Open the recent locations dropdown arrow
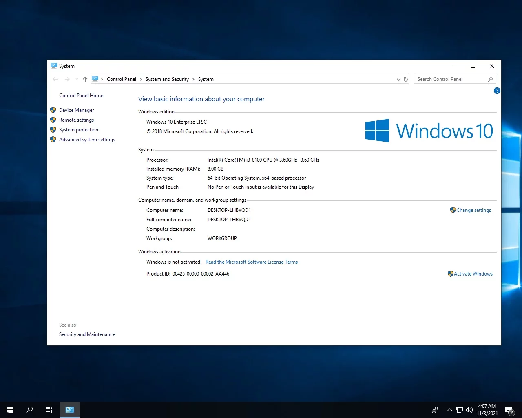 click(76, 79)
